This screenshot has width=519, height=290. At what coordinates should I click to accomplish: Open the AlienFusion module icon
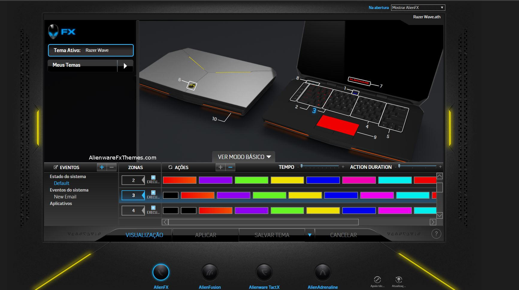[210, 272]
